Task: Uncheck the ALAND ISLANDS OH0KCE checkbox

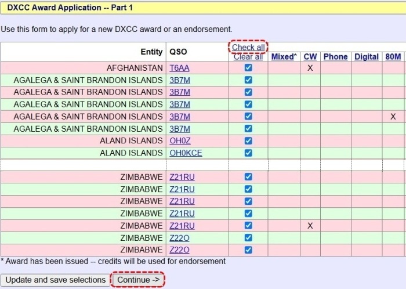Action: 248,153
